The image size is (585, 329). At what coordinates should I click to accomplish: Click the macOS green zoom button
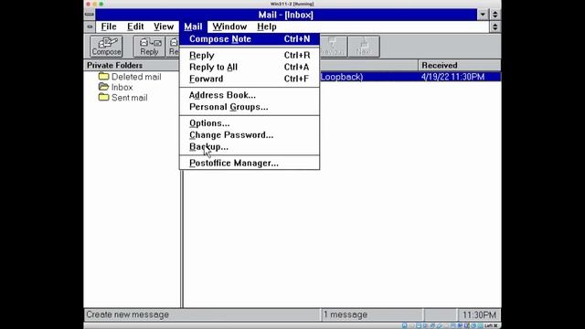[x=101, y=4]
